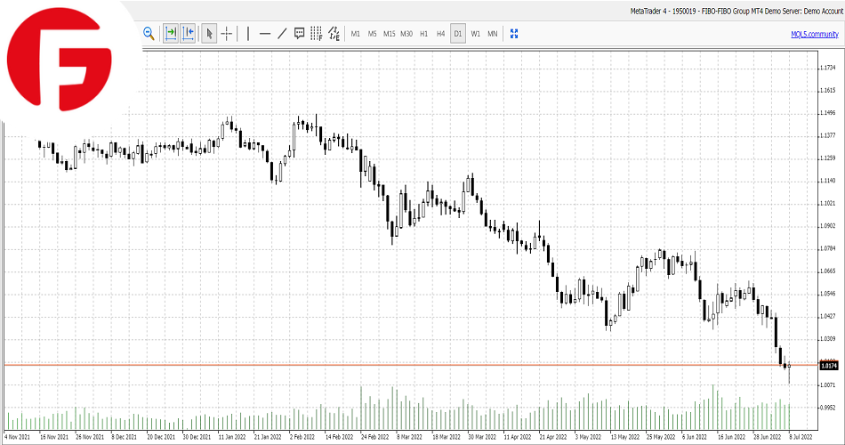845x445 pixels.
Task: Switch to W1 weekly timeframe
Action: point(475,34)
